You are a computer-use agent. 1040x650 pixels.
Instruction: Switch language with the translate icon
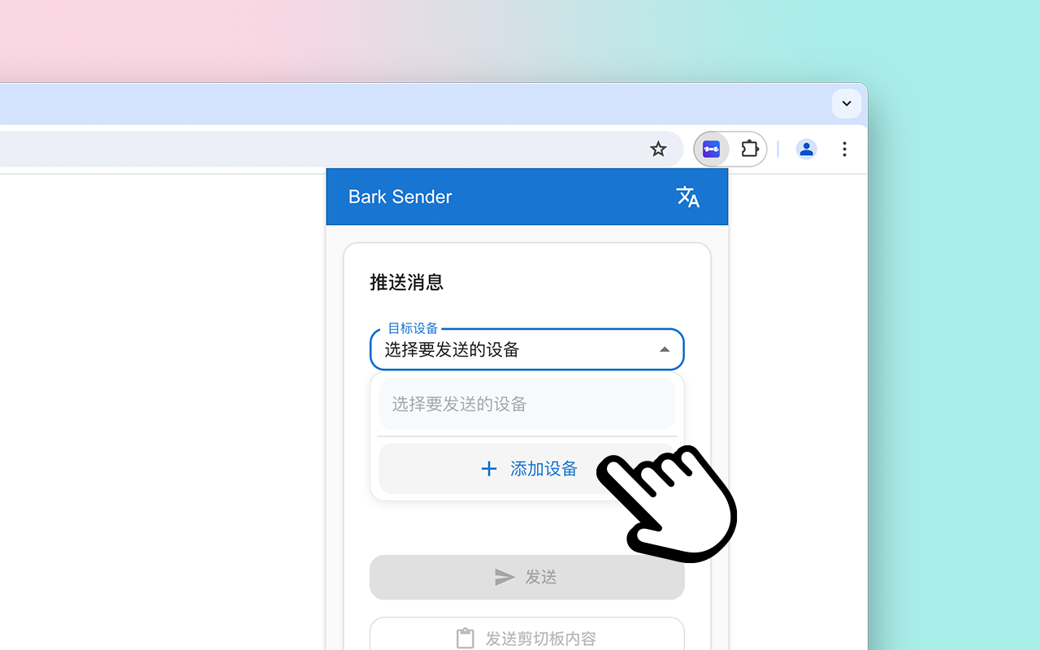[687, 197]
